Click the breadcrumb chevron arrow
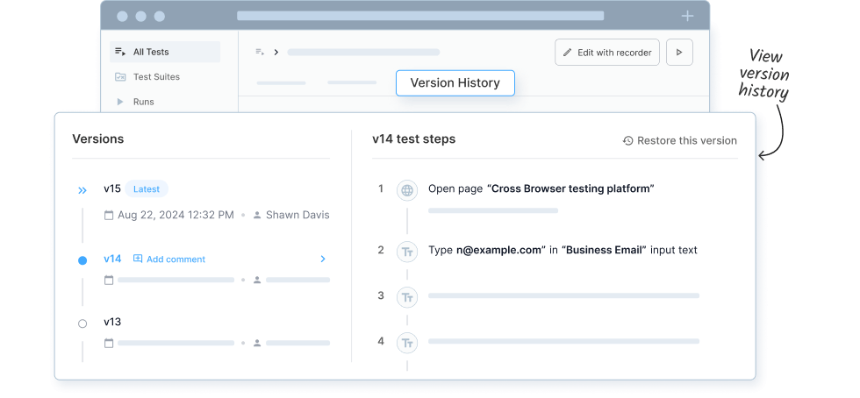Image resolution: width=860 pixels, height=398 pixels. 276,52
